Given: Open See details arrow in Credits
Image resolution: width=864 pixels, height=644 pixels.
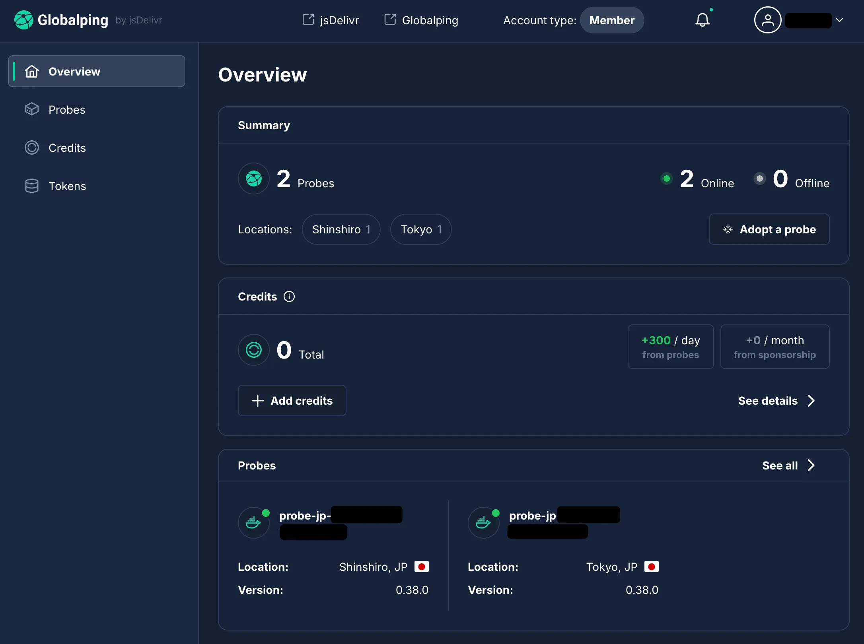Looking at the screenshot, I should [x=811, y=401].
